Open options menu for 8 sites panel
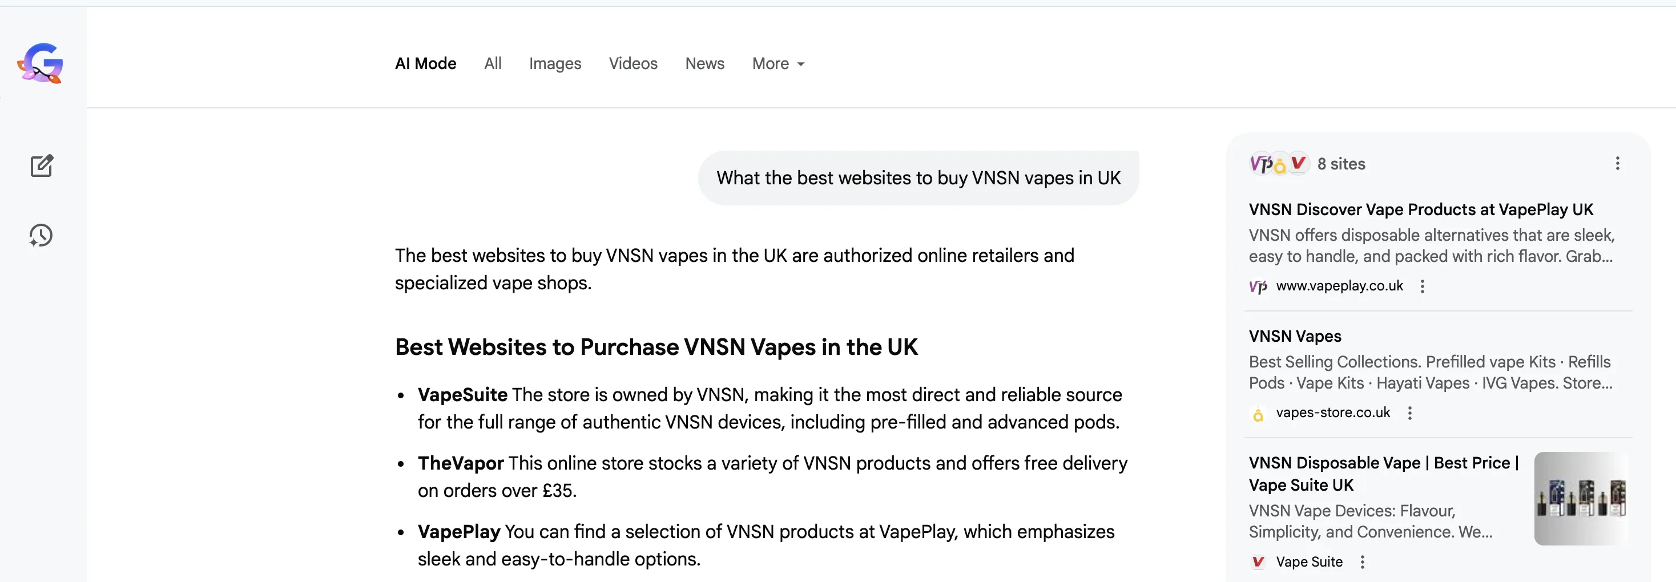Viewport: 1676px width, 582px height. (1617, 164)
